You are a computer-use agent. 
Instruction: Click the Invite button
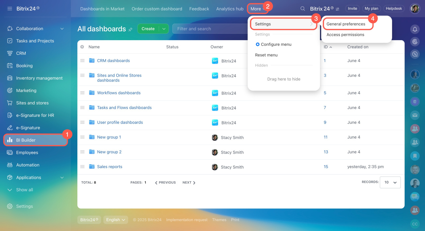point(353,9)
